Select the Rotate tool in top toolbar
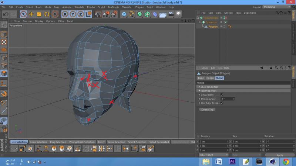This screenshot has width=296, height=166. (x=47, y=14)
